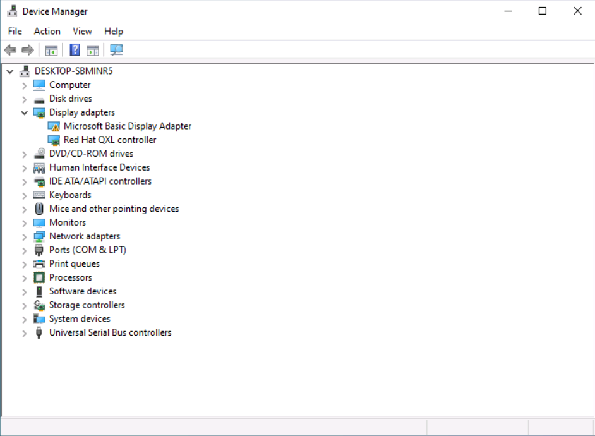The width and height of the screenshot is (595, 436).
Task: Select the Network adapters label
Action: tap(85, 236)
